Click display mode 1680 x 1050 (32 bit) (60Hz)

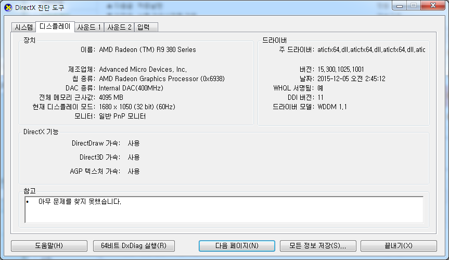pyautogui.click(x=137, y=107)
